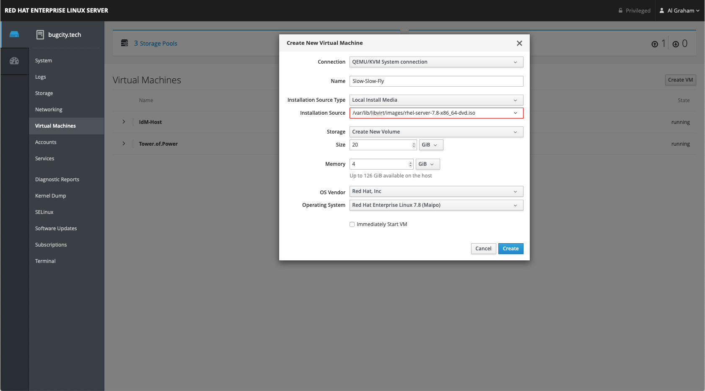Open the Installation Source path dropdown arrow

coord(515,113)
